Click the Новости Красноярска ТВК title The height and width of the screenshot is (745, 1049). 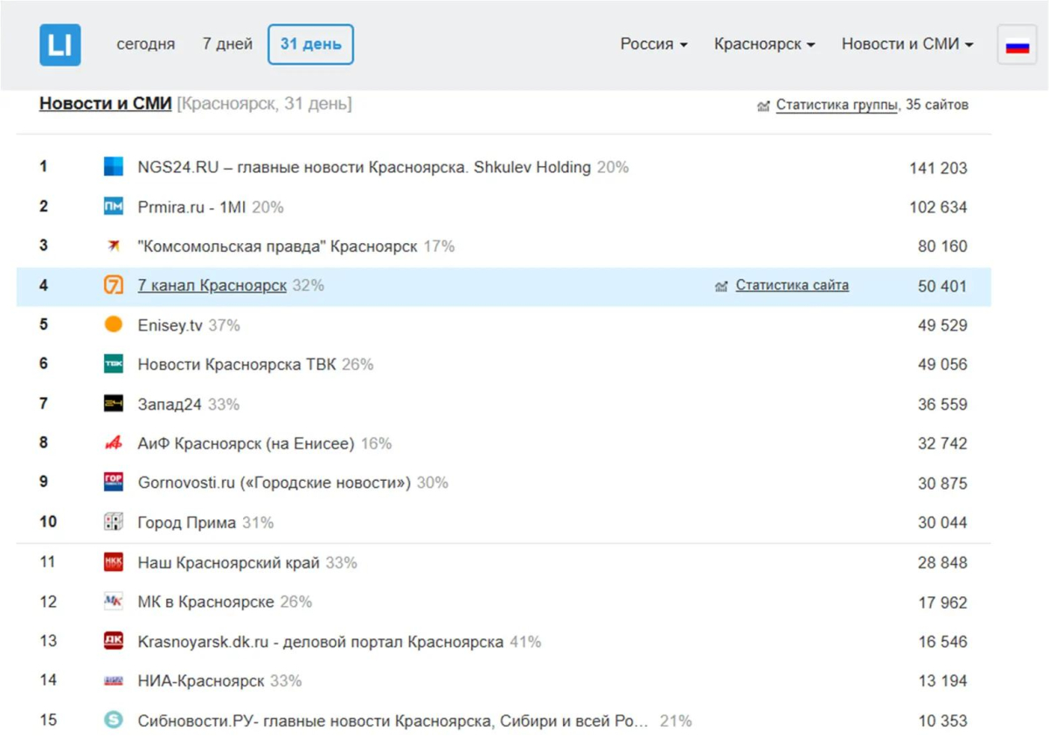[x=237, y=365]
